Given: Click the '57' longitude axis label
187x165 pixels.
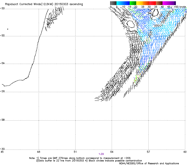Looking at the screenshot, I should [148, 152].
